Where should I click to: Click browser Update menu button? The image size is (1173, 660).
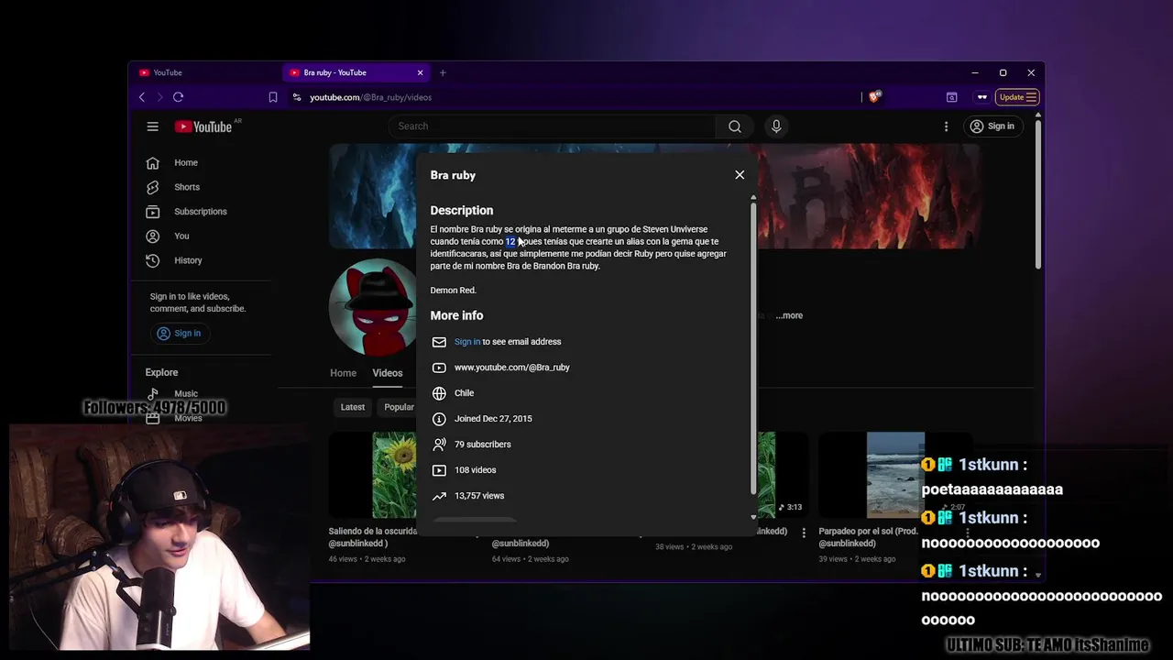pyautogui.click(x=1017, y=97)
